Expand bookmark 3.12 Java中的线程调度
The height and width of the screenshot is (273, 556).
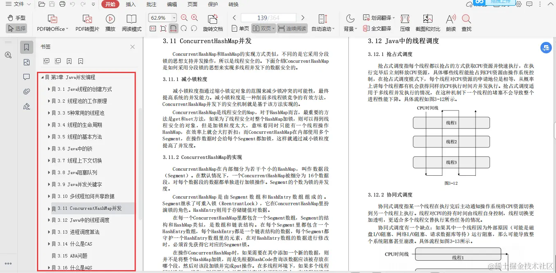49,220
